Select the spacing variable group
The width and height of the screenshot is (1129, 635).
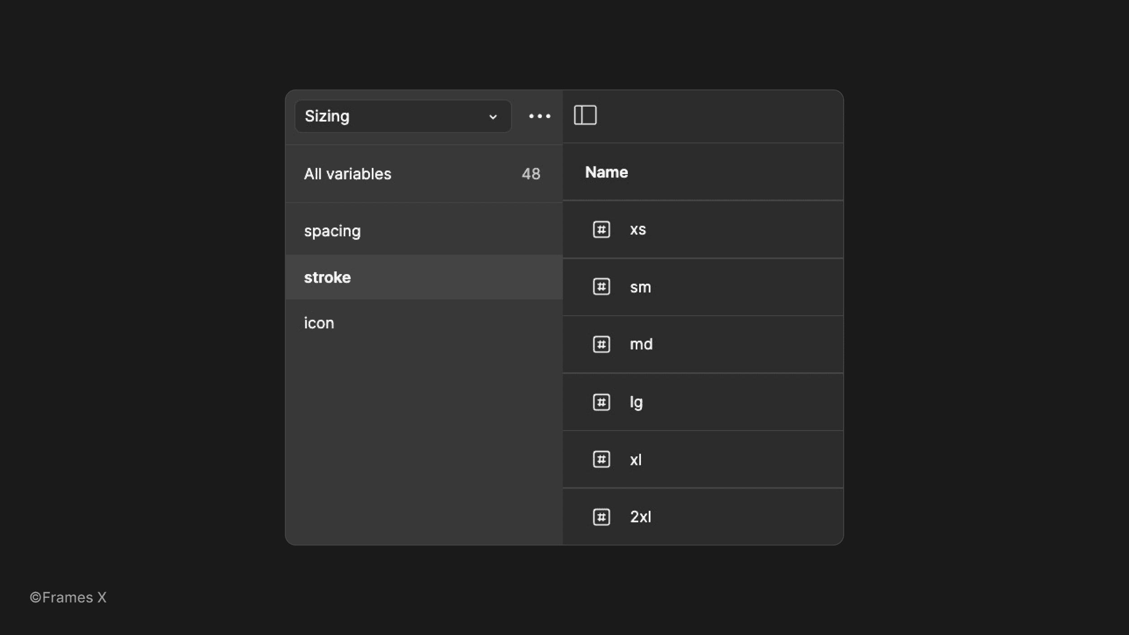332,231
